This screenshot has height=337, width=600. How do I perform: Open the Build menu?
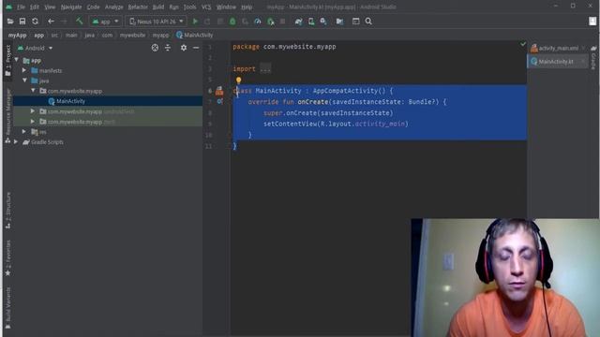pos(158,7)
